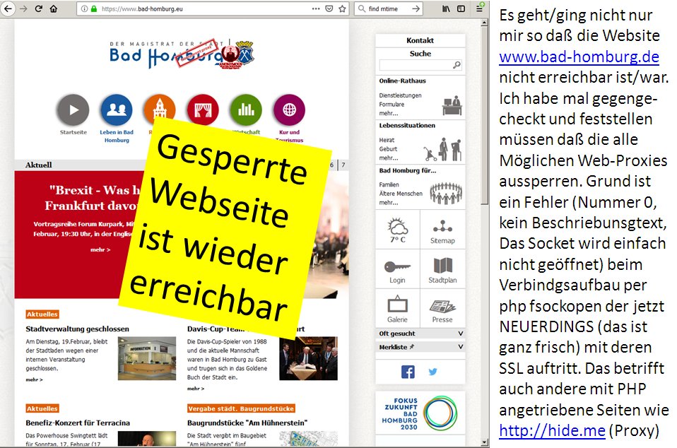Open the page actions three-dot menu
This screenshot has height=448, width=677.
[x=315, y=9]
